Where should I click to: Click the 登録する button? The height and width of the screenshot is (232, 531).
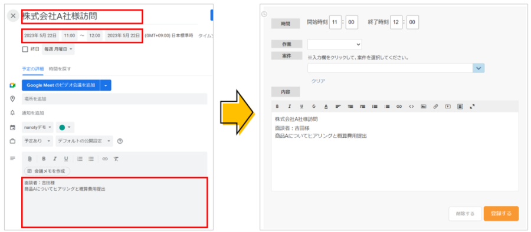coord(501,214)
